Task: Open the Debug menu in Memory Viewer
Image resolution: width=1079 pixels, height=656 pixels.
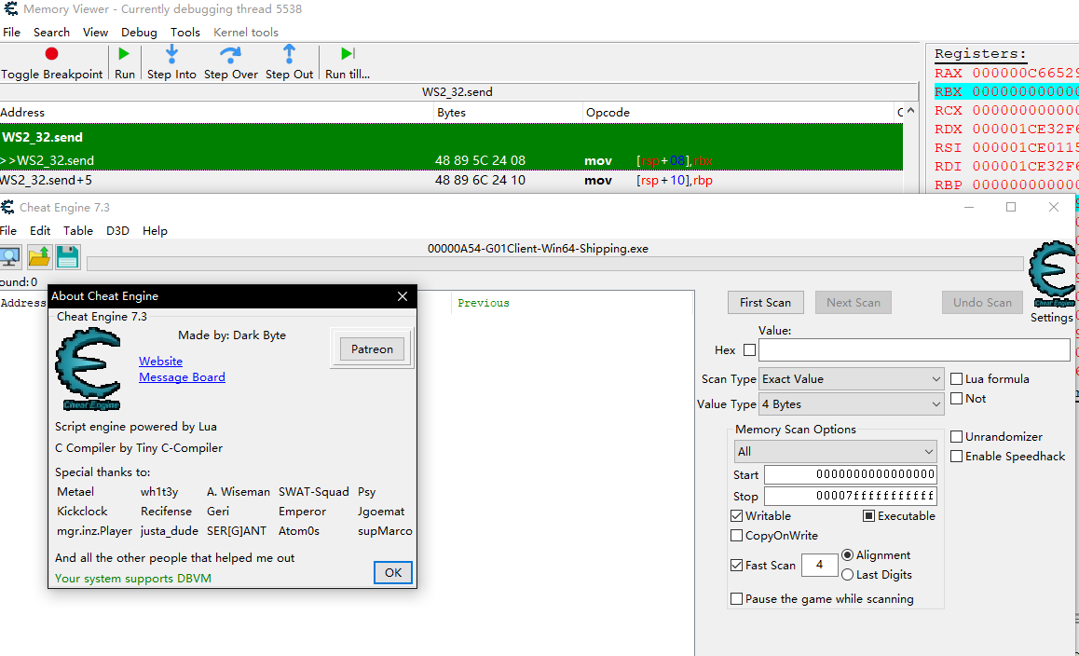Action: pos(138,32)
